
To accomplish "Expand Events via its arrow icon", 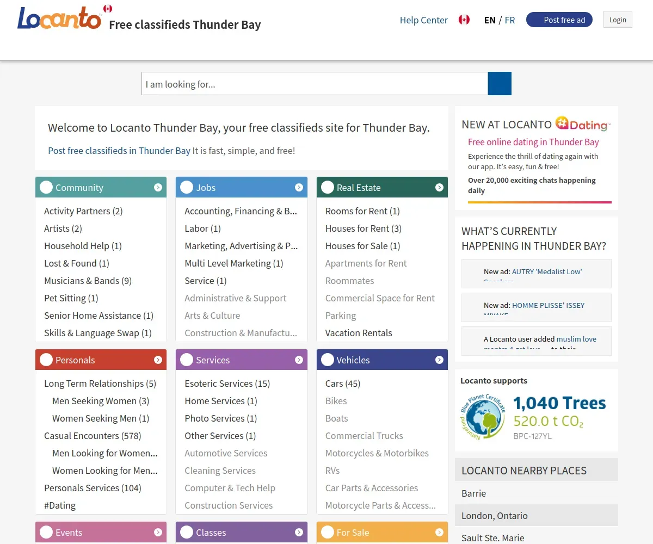I will [x=158, y=532].
